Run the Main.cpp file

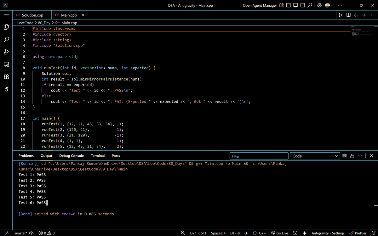coord(341,15)
